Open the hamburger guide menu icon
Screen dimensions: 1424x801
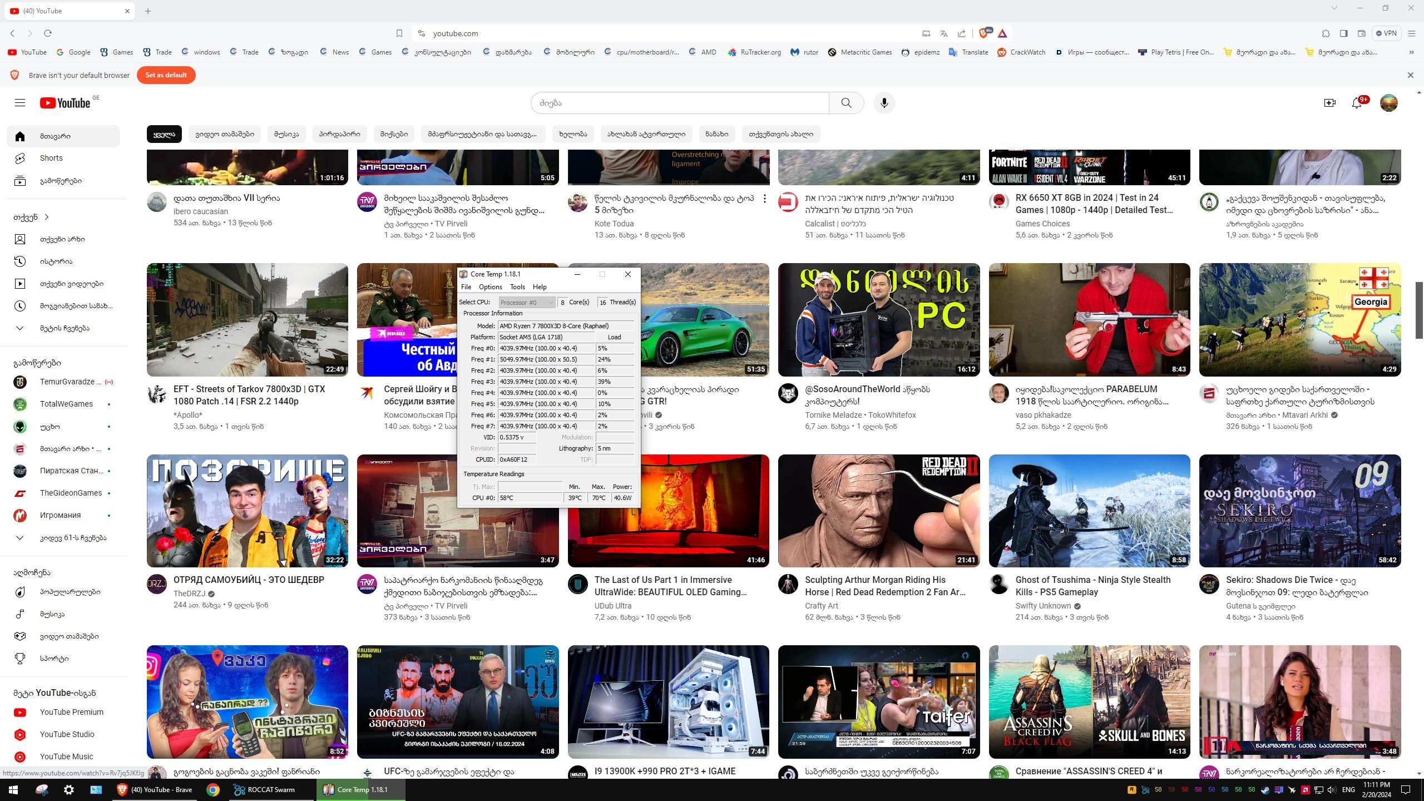coord(20,103)
